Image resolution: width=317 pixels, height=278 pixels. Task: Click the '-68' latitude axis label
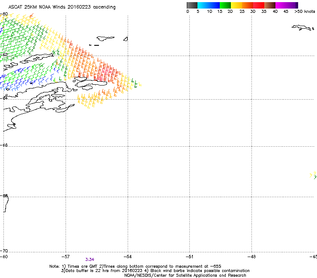point(4,195)
